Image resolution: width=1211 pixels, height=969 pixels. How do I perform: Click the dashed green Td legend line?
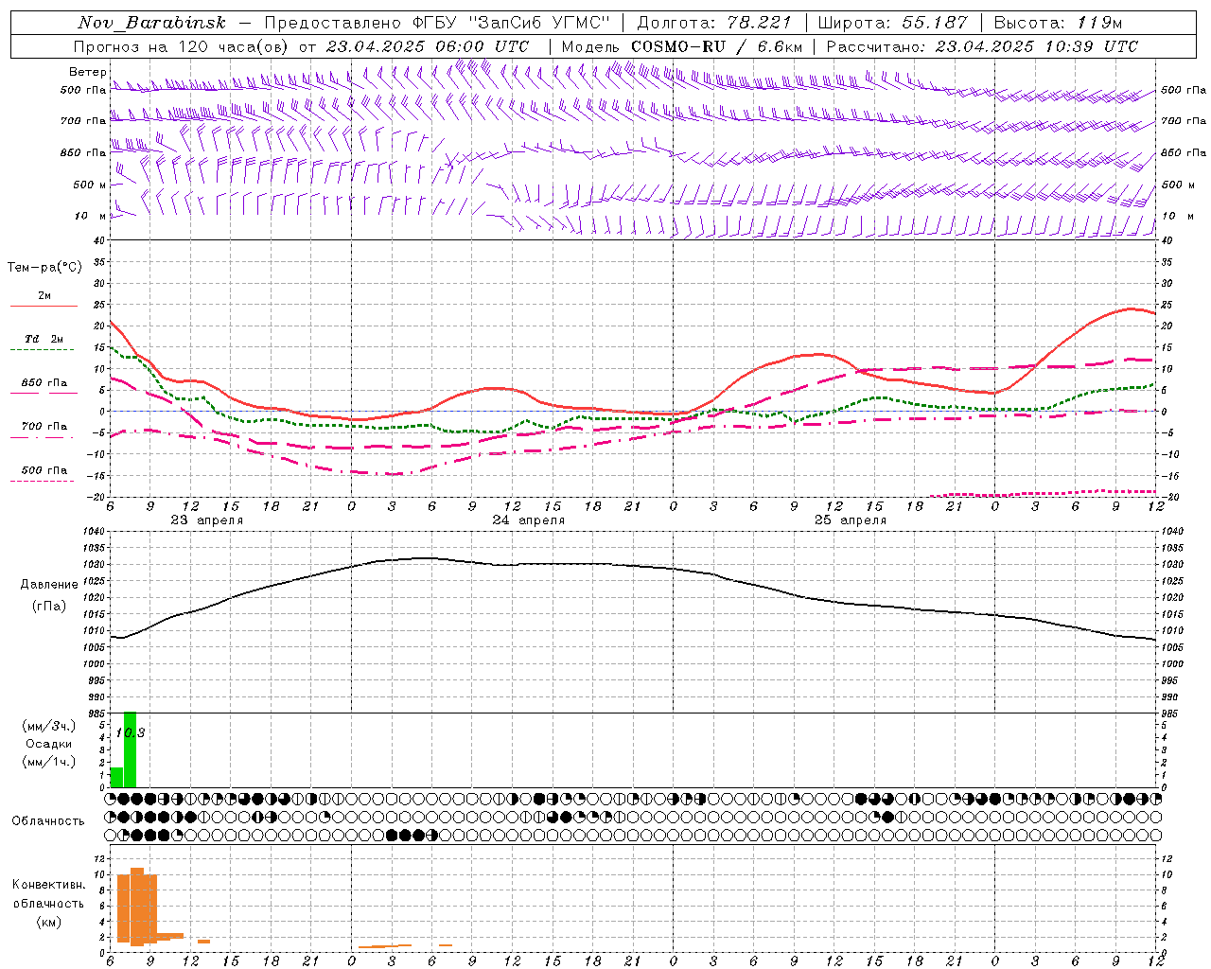44,350
